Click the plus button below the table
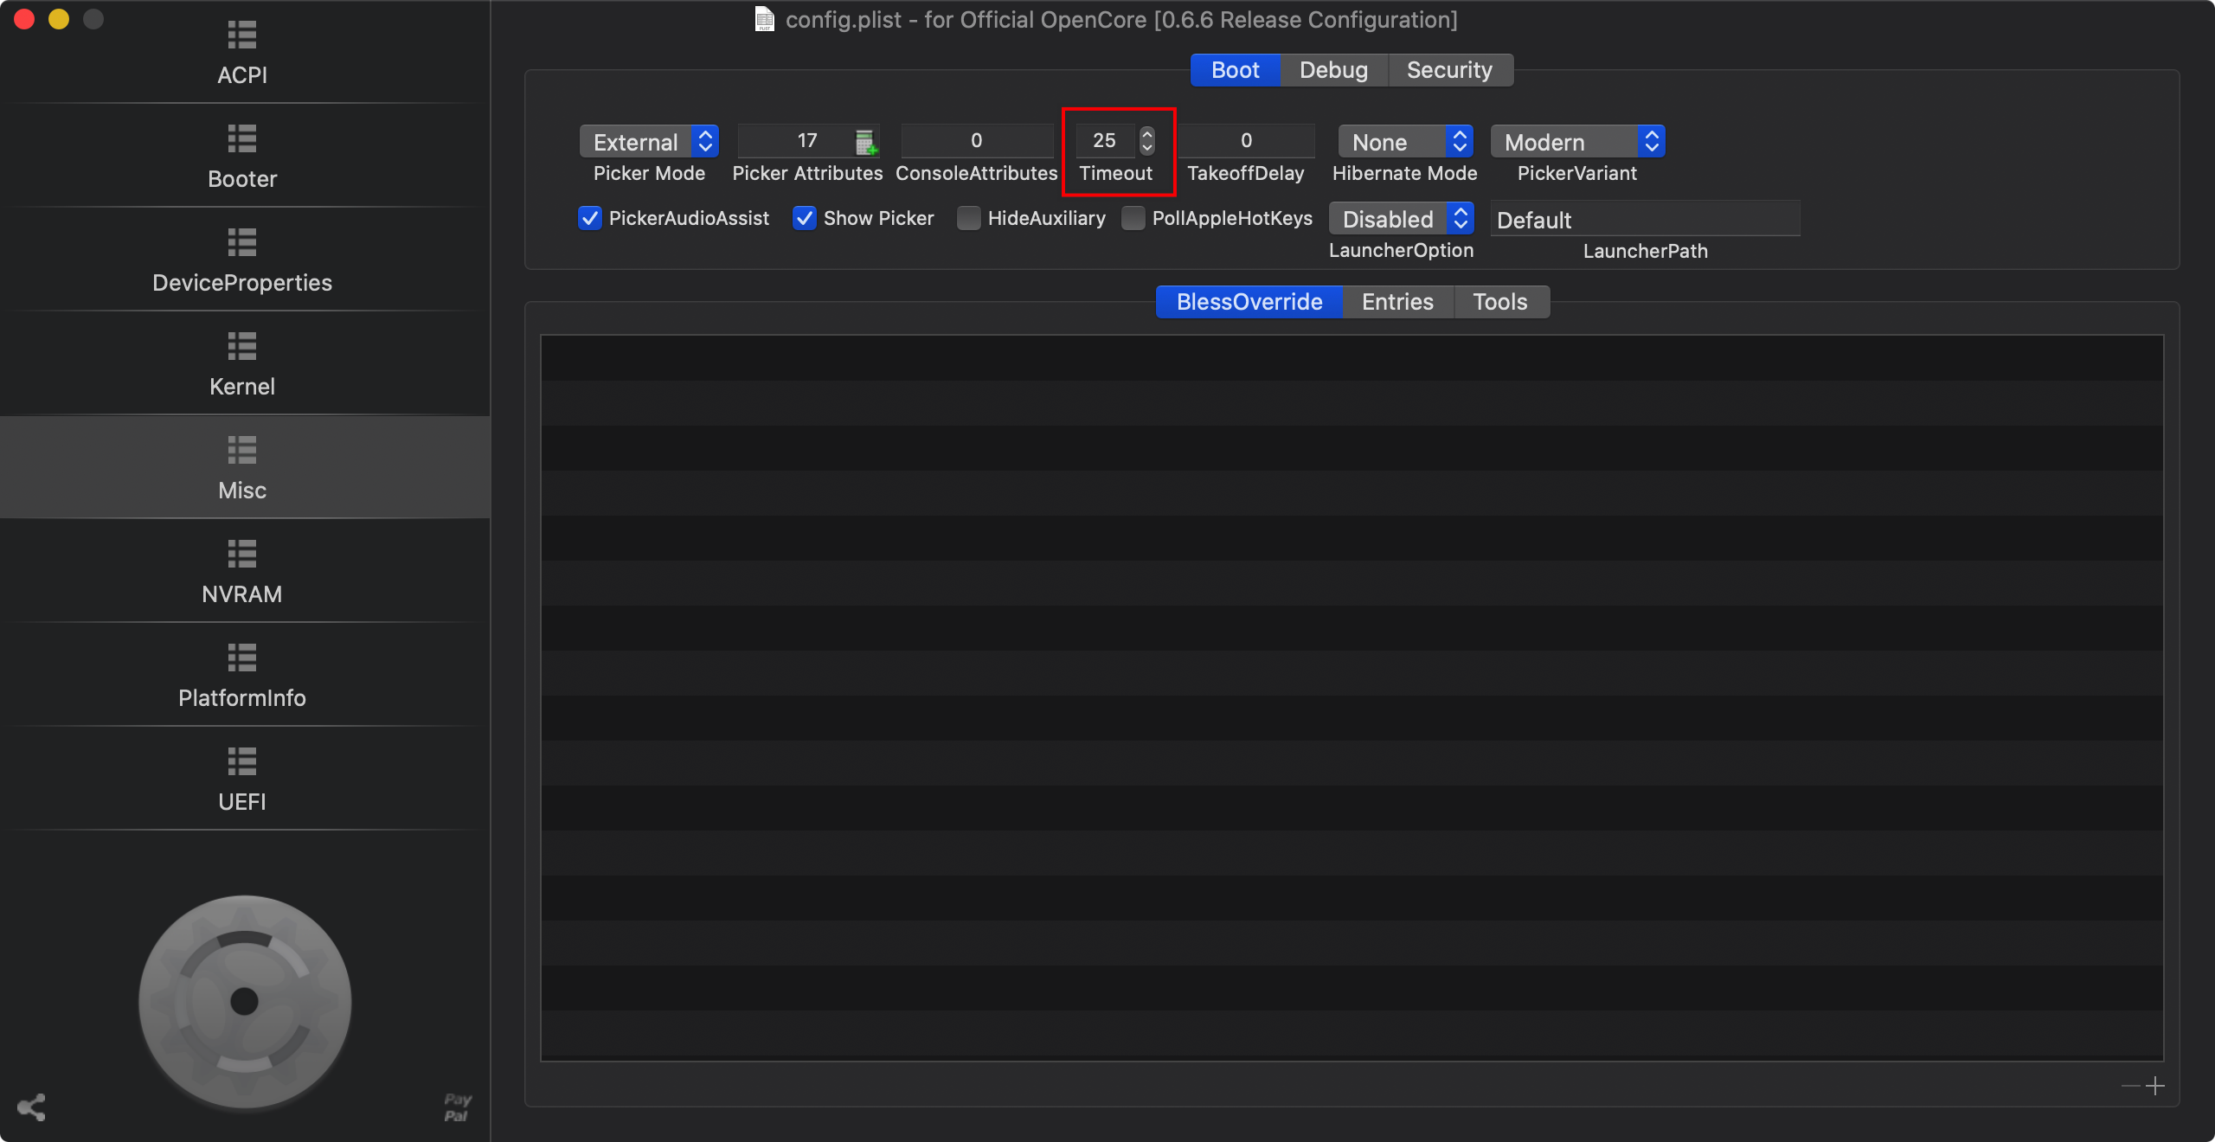2215x1142 pixels. (2155, 1086)
